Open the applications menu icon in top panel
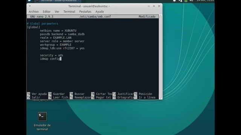This screenshot has height=135, width=241. point(30,1)
